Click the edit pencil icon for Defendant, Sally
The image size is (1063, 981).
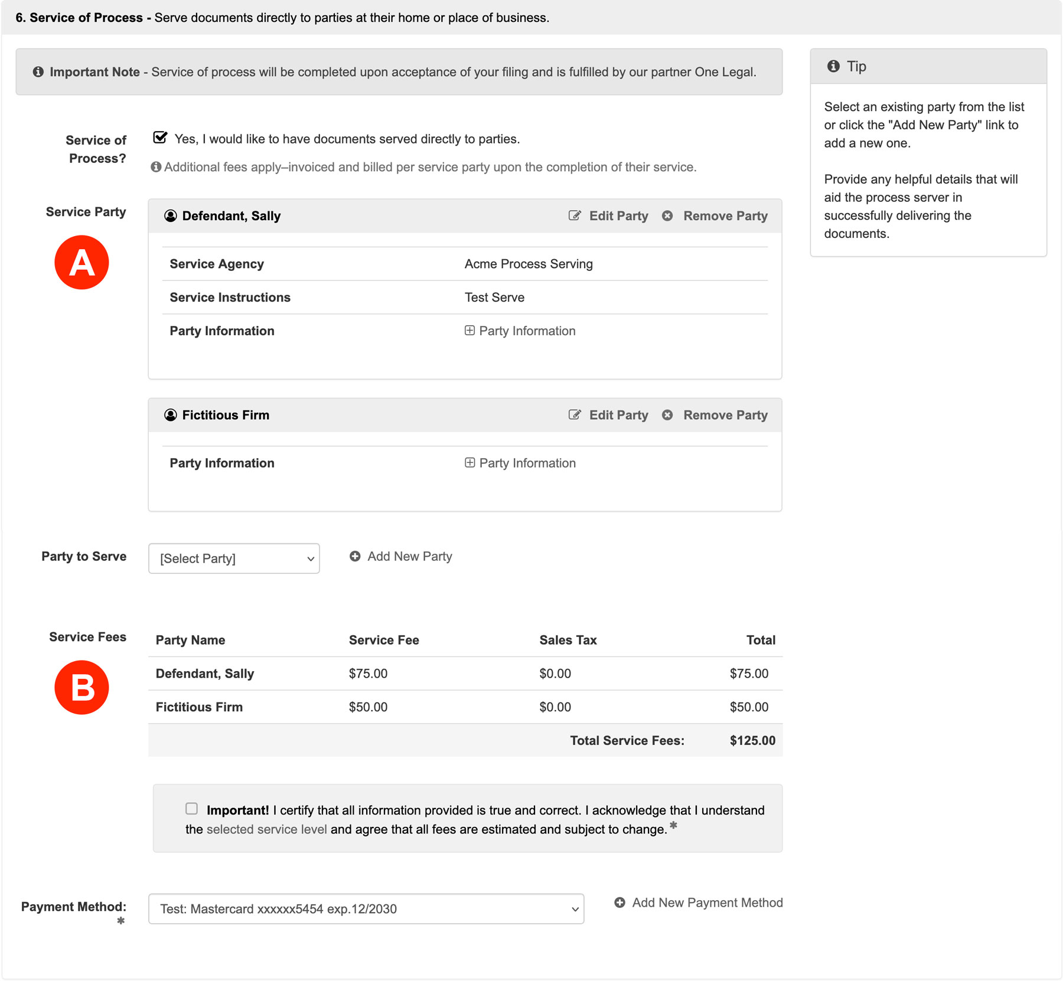575,215
